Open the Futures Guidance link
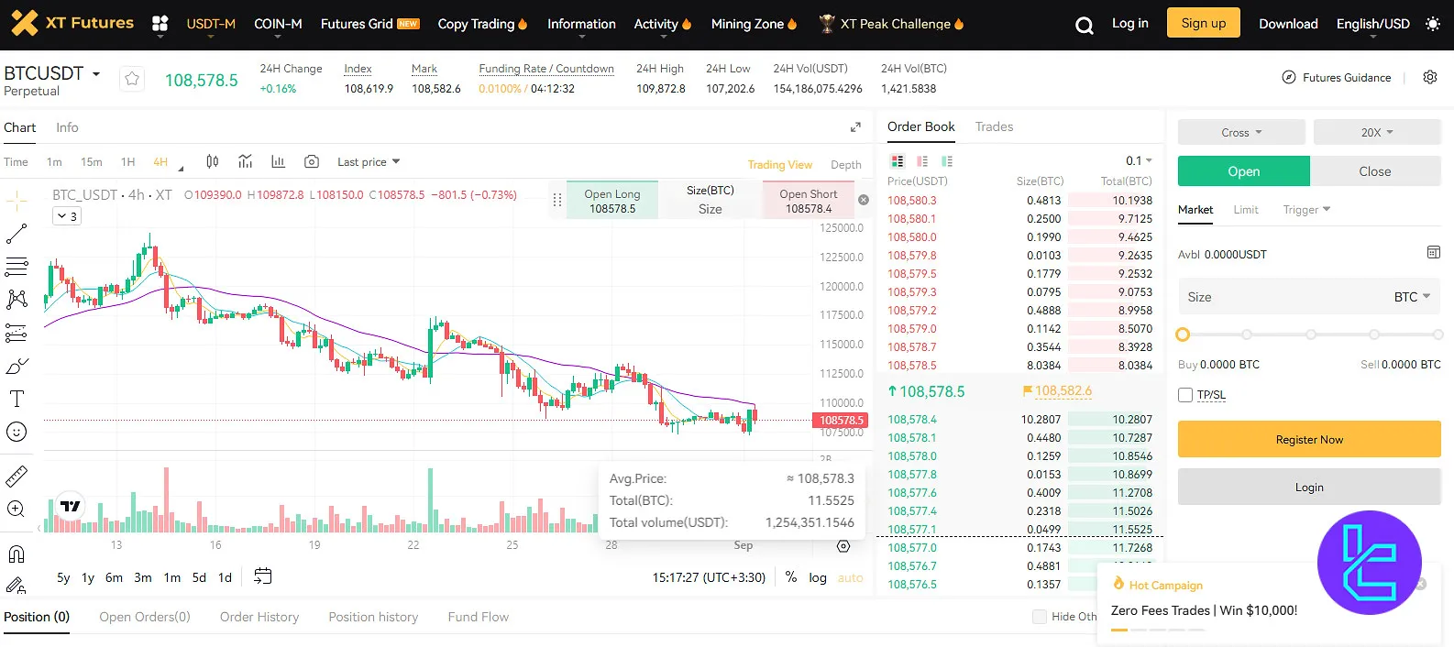 [1337, 78]
